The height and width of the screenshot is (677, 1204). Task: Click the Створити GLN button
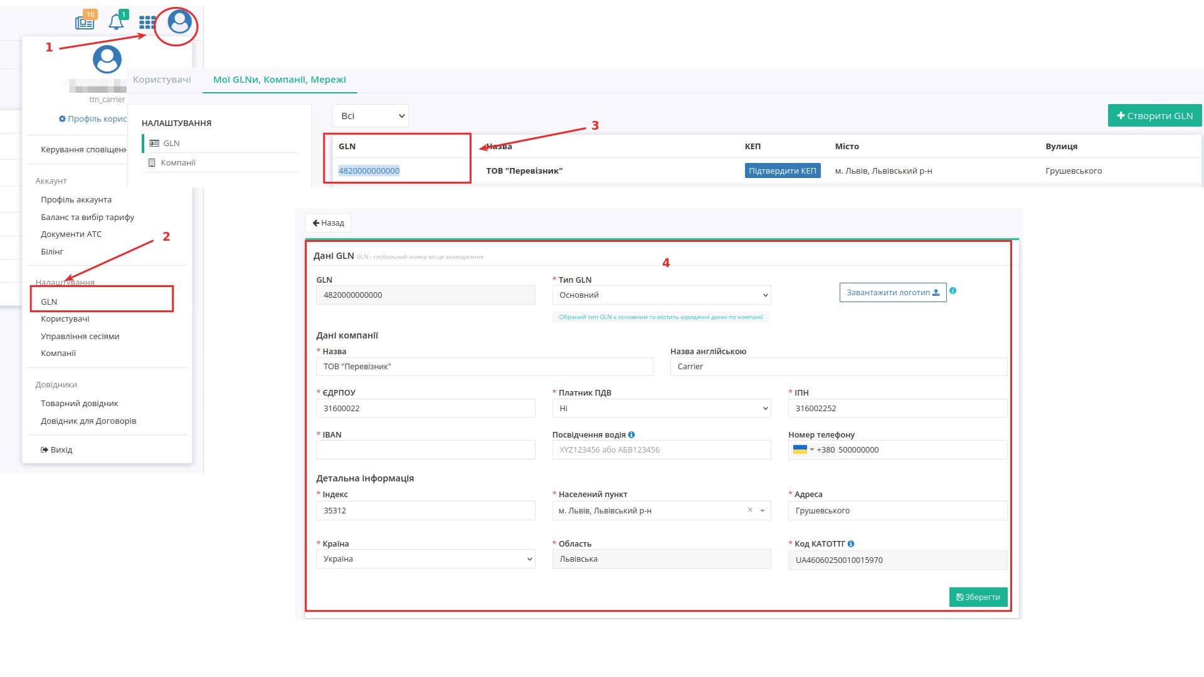pos(1154,116)
